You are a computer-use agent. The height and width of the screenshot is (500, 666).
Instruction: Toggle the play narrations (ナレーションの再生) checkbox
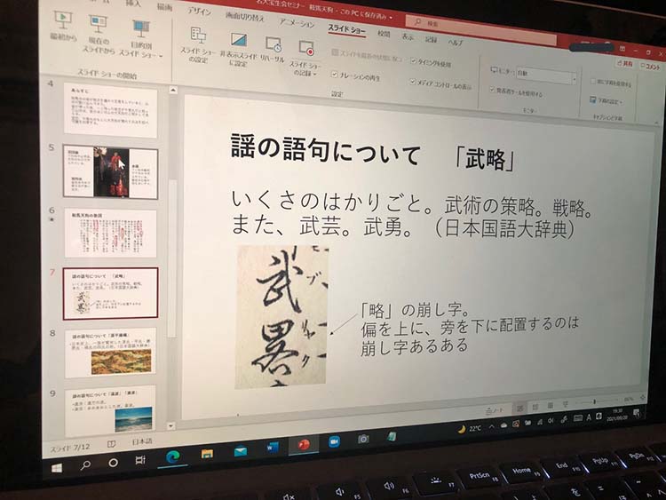(x=335, y=75)
